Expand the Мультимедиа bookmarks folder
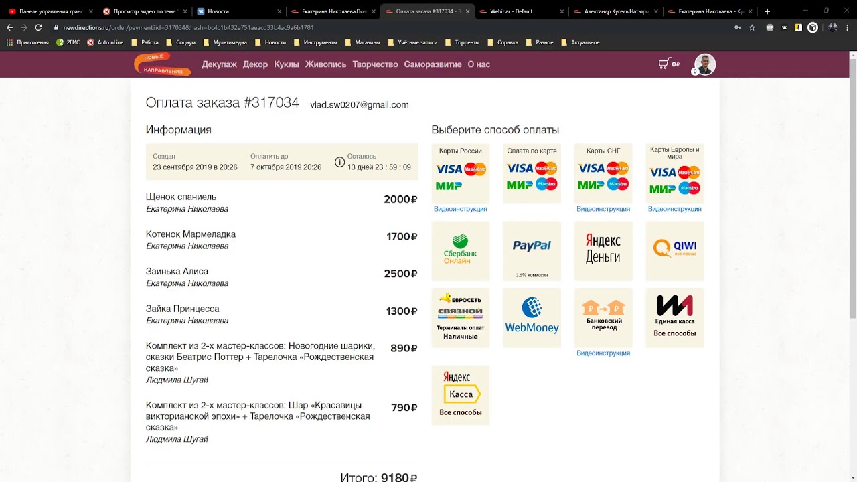Image resolution: width=857 pixels, height=482 pixels. (225, 42)
